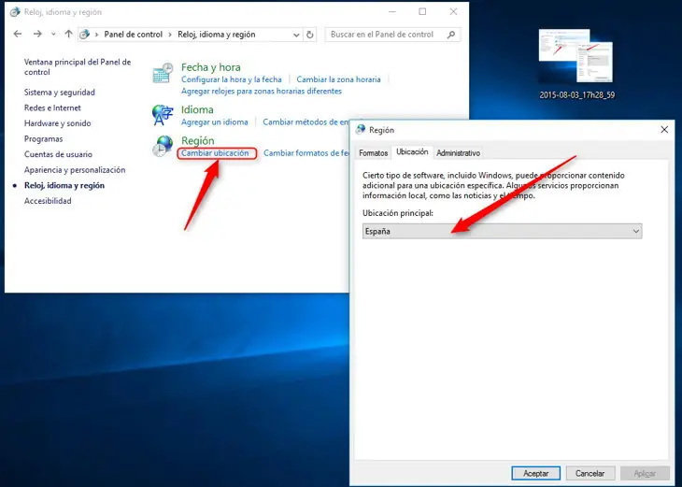Click 'Agregar un idioma'
The image size is (682, 487).
click(x=215, y=122)
